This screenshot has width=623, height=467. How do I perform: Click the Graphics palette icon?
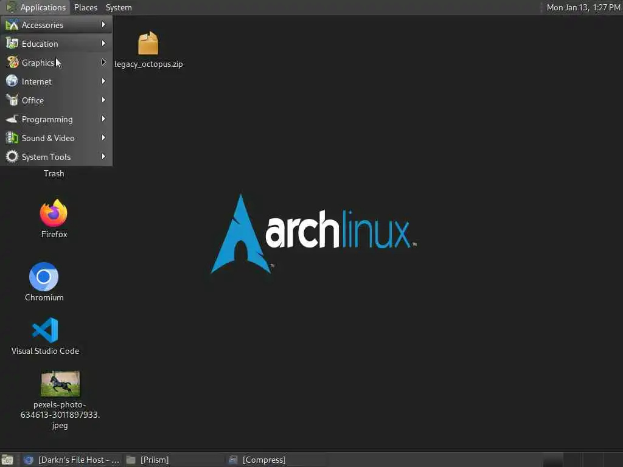pyautogui.click(x=12, y=63)
